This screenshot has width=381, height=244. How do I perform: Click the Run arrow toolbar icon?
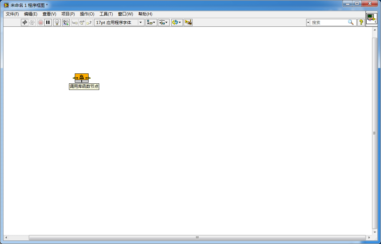(24, 23)
